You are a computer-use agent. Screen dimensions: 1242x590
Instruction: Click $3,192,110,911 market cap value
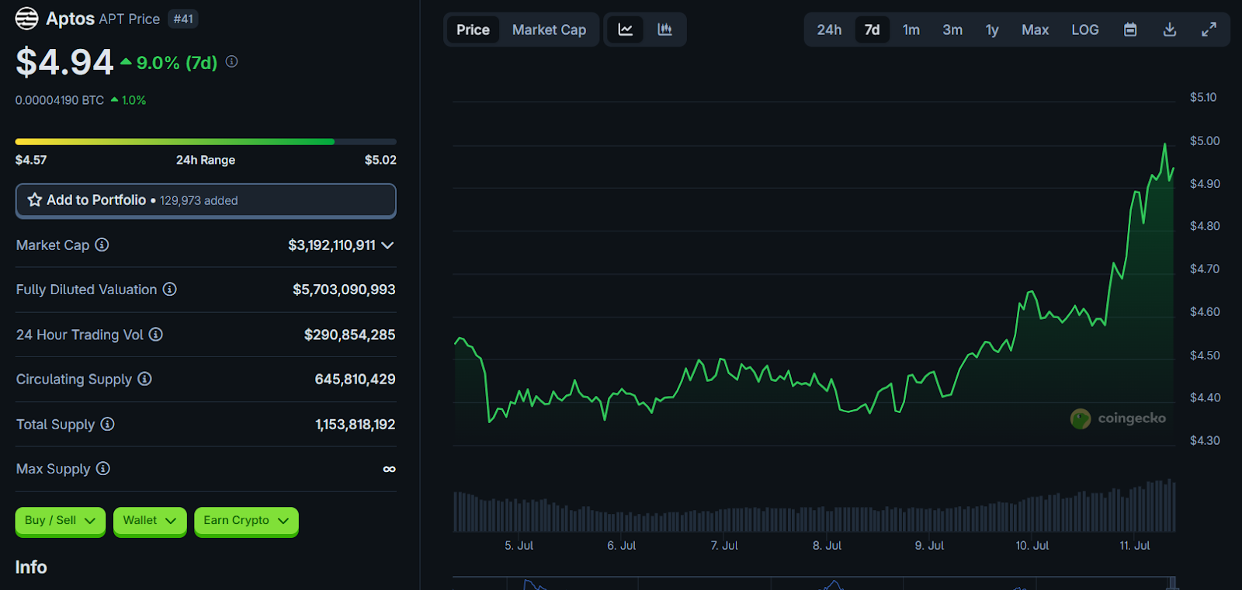click(x=331, y=245)
